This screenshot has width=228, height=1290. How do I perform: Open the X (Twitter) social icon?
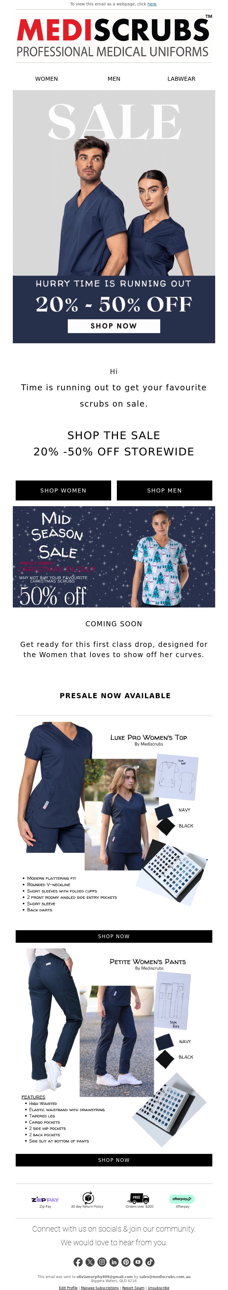(90, 1262)
